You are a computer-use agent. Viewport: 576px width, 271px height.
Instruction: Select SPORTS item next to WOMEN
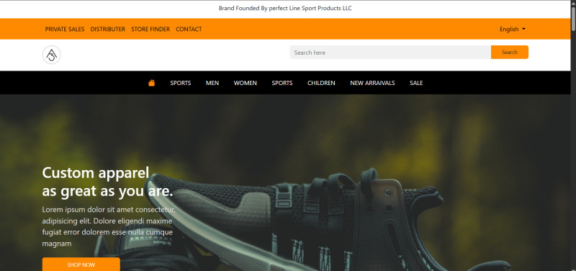[282, 83]
